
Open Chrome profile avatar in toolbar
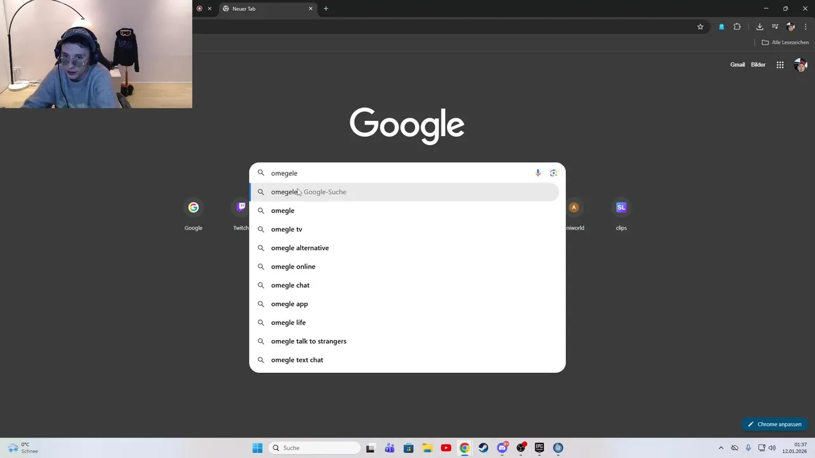(x=791, y=27)
